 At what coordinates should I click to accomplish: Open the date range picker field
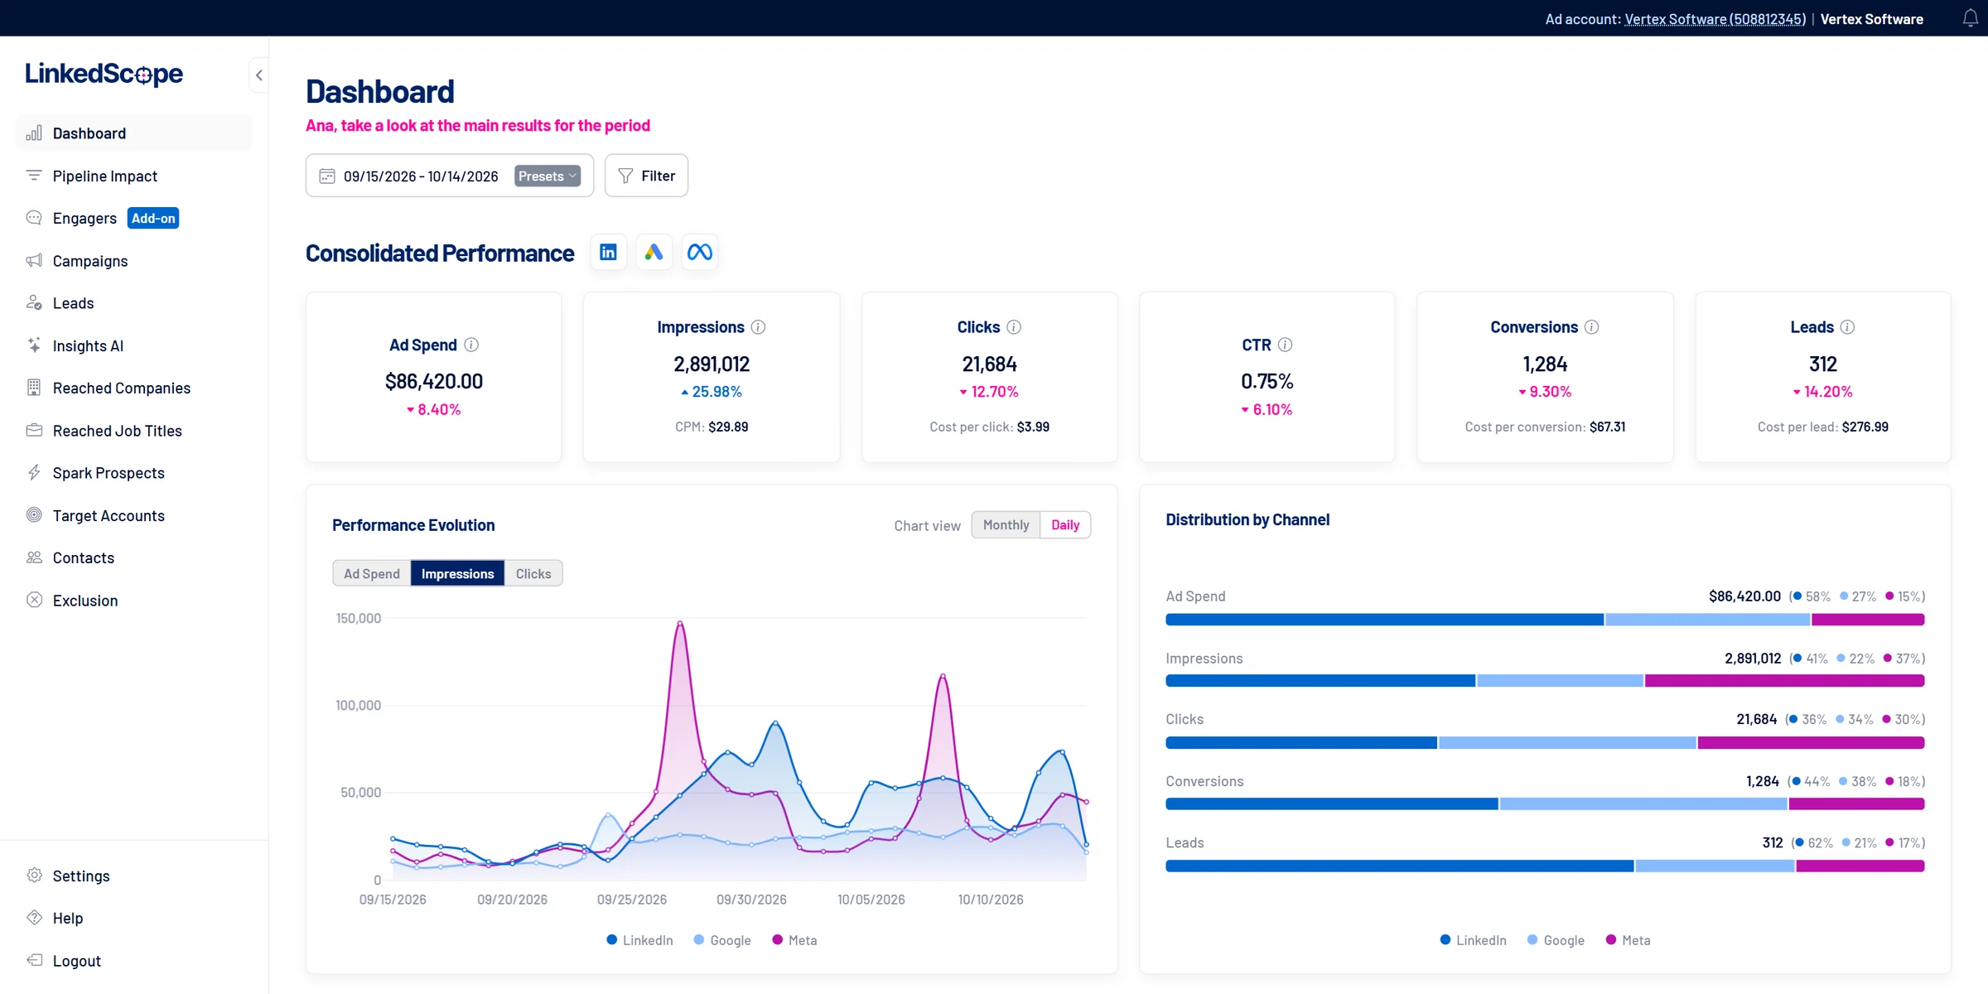[450, 176]
